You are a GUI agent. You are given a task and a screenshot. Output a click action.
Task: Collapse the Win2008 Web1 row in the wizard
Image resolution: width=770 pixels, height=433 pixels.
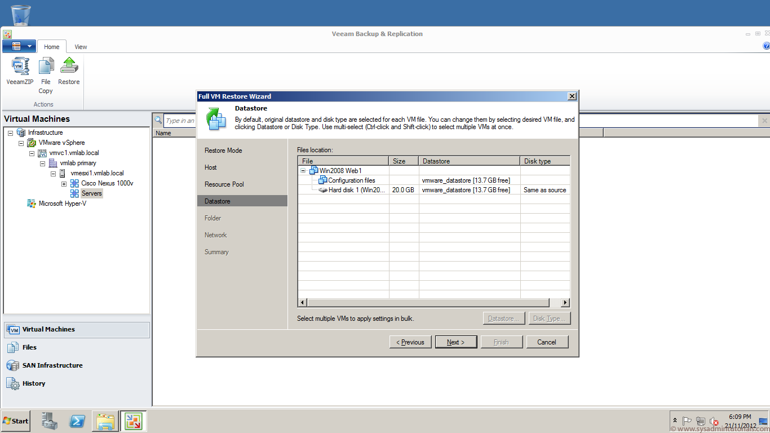tap(303, 170)
